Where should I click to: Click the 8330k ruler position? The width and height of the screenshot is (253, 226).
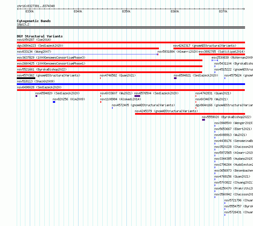[30, 11]
